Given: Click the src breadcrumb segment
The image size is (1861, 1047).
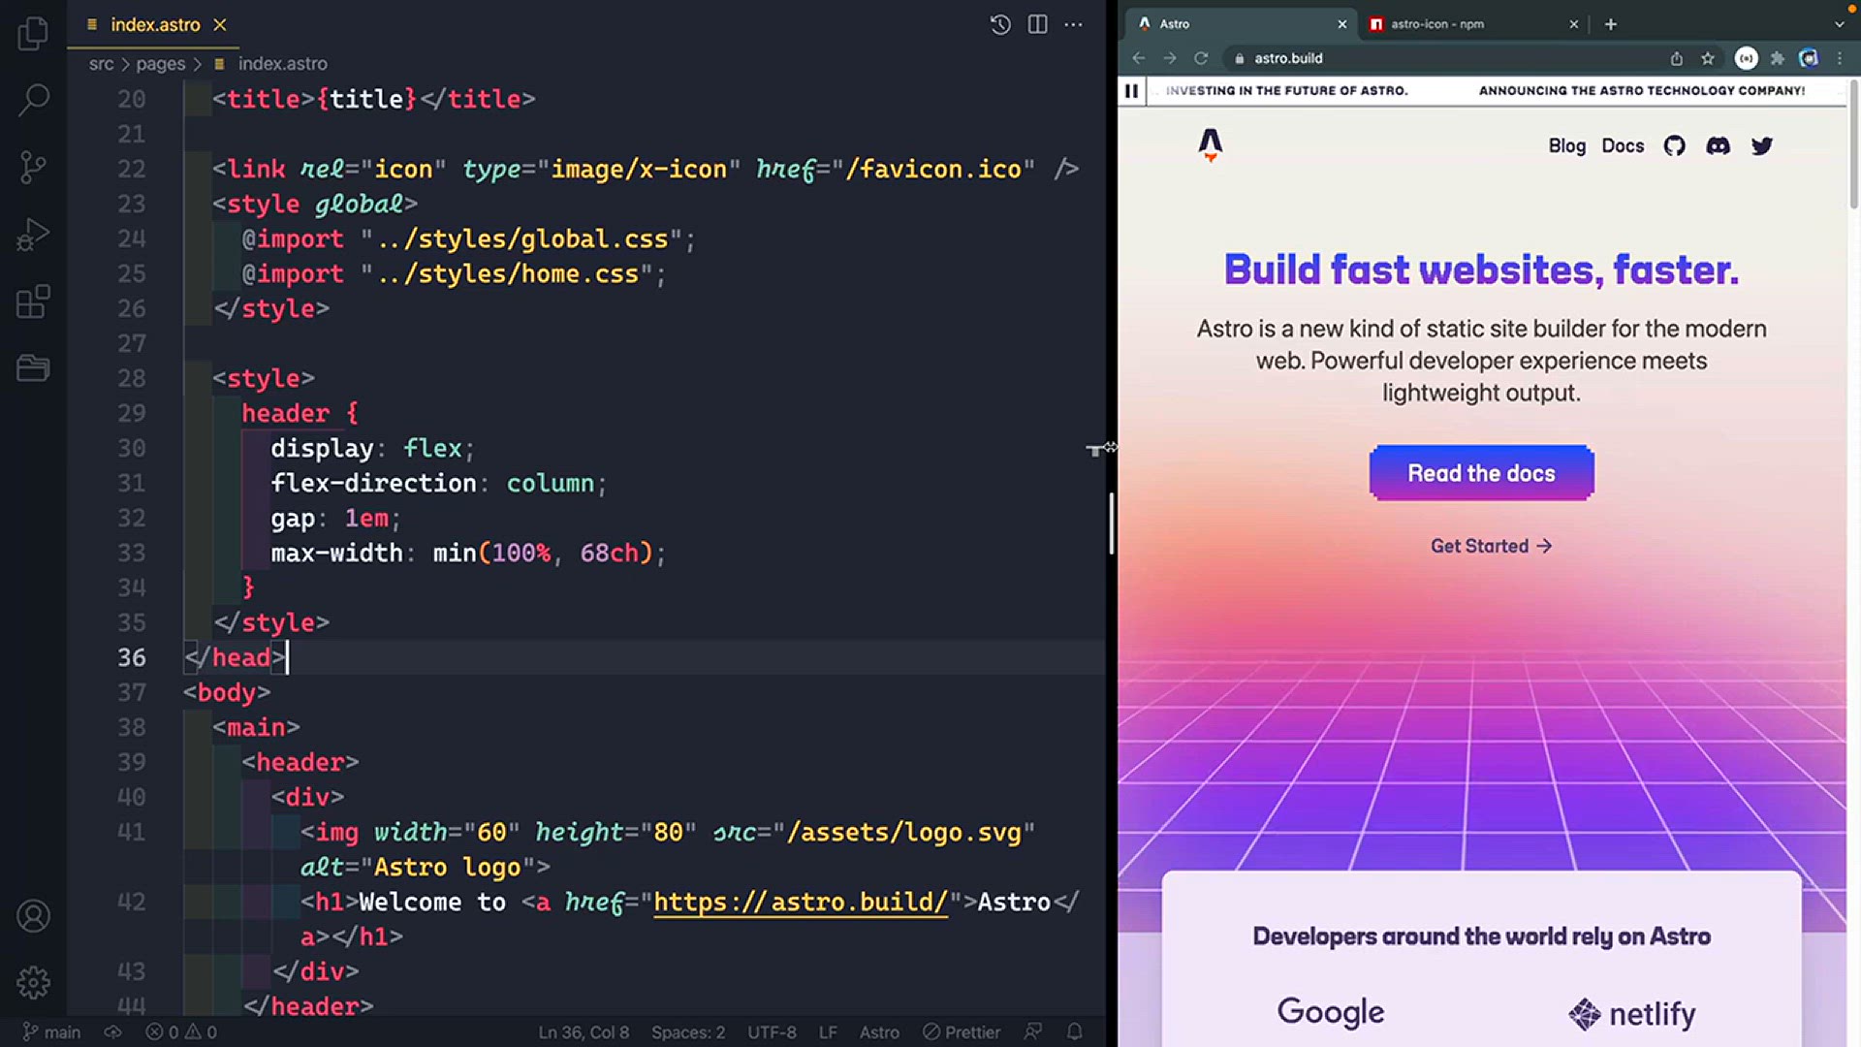Looking at the screenshot, I should click(x=101, y=63).
